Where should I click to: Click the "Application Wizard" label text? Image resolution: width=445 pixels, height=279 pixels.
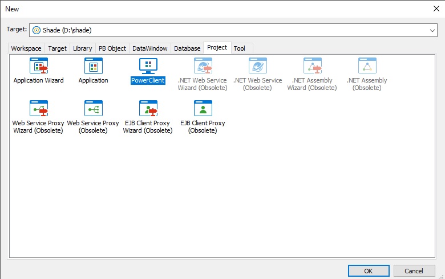(x=39, y=80)
